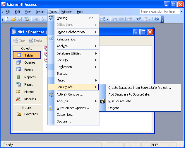The width and height of the screenshot is (185, 148).
Task: Select the Macros scroll icon
Action: coord(18,92)
